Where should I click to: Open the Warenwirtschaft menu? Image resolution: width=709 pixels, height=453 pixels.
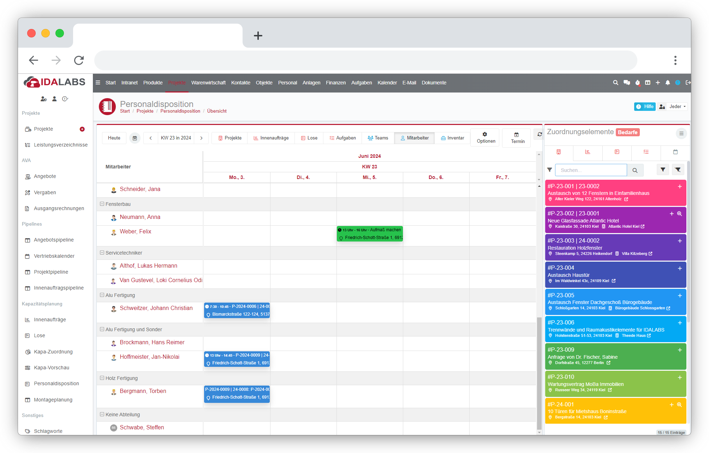pos(208,83)
